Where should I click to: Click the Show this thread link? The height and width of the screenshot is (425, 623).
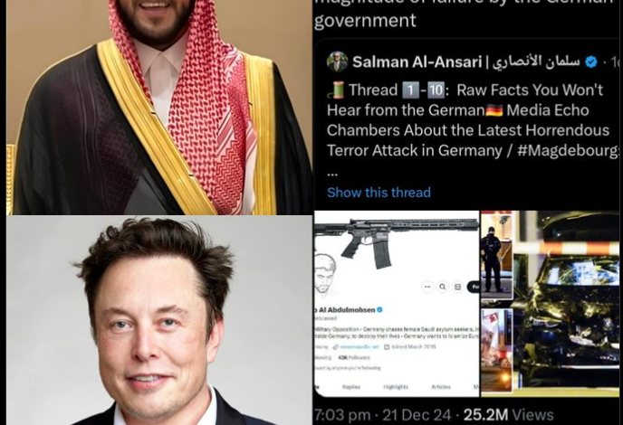pyautogui.click(x=379, y=193)
